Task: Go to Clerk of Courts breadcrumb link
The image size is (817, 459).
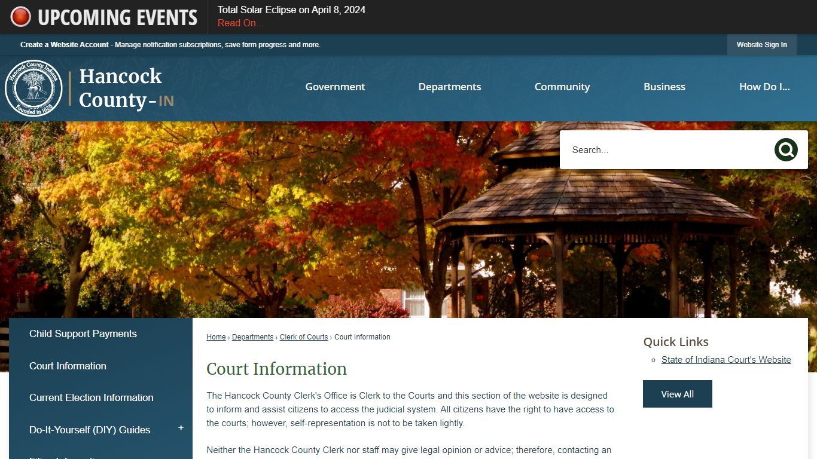Action: coord(304,337)
